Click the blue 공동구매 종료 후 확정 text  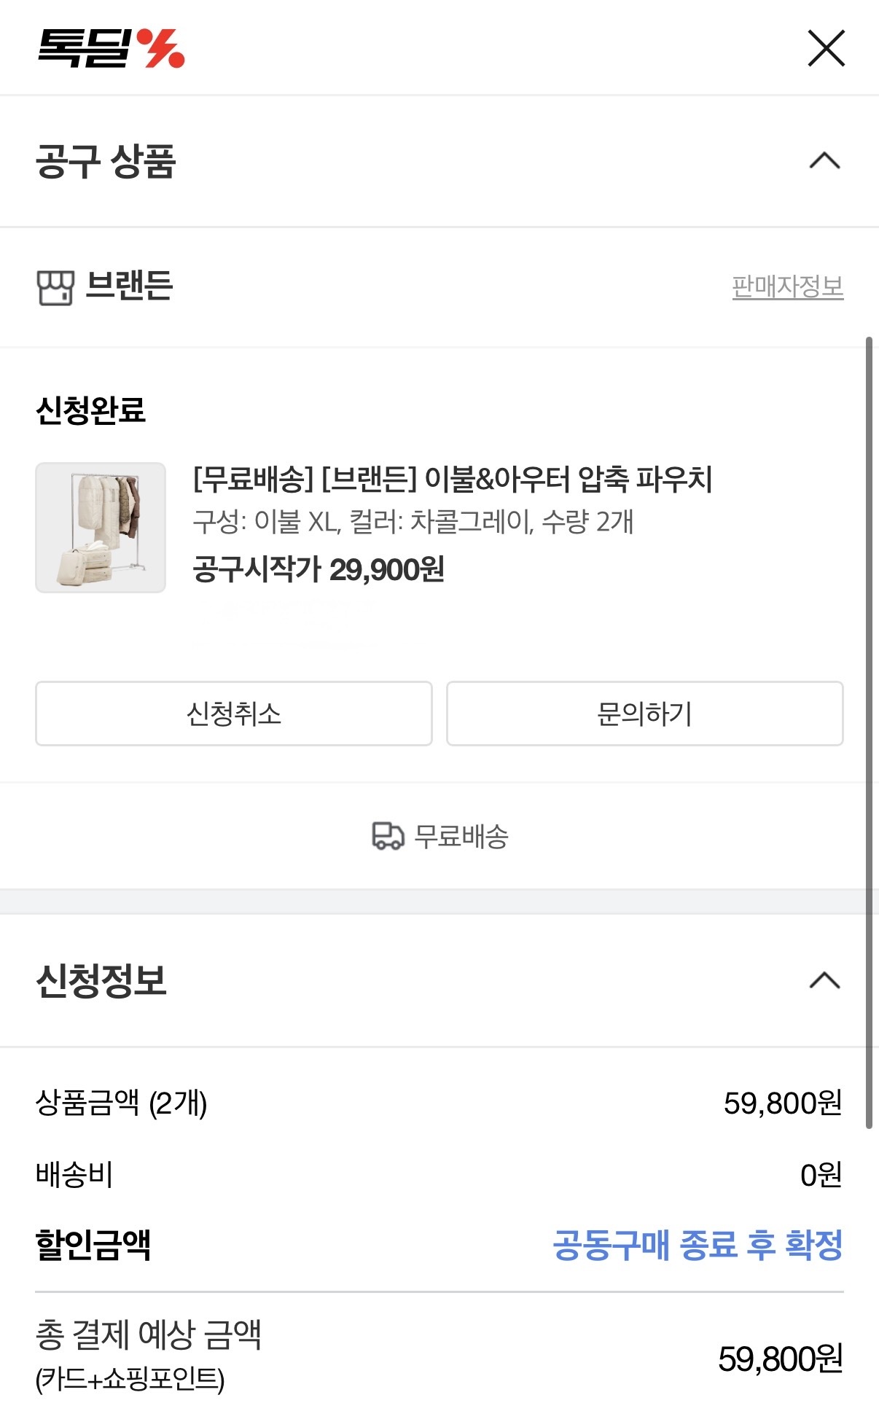point(698,1244)
